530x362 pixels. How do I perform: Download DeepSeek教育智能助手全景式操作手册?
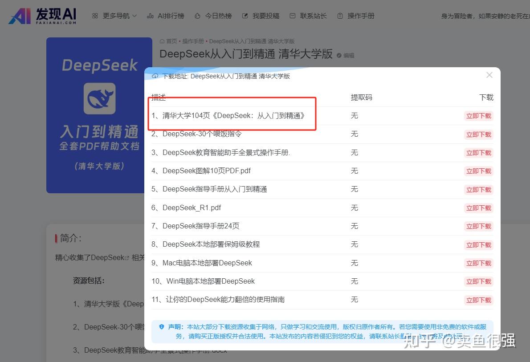[x=479, y=153]
